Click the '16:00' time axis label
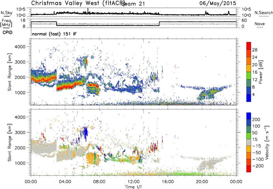 168,182
